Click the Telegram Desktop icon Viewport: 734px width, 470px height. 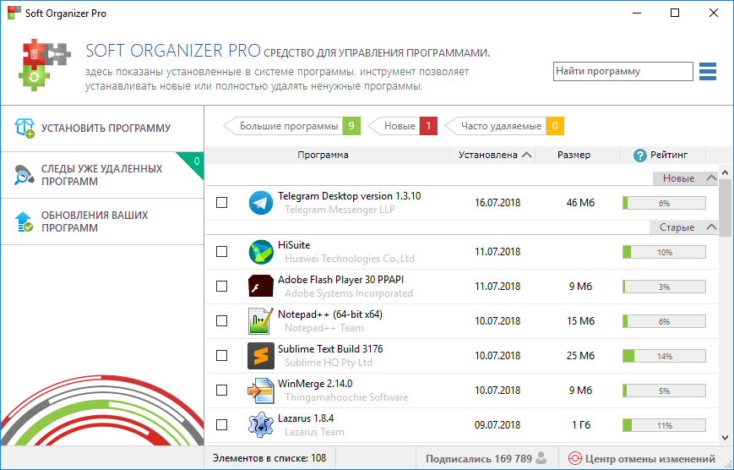[x=261, y=203]
